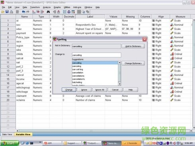The width and height of the screenshot is (195, 146).
Task: Click the Change to text field
Action: pyautogui.click(x=96, y=55)
